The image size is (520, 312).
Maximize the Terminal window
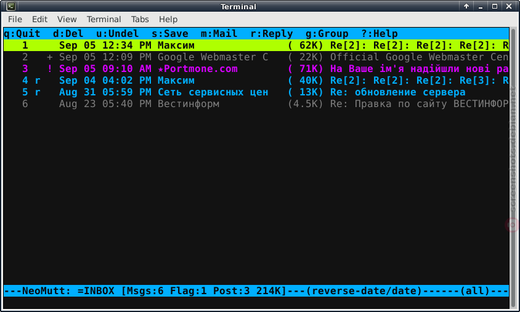[x=495, y=6]
